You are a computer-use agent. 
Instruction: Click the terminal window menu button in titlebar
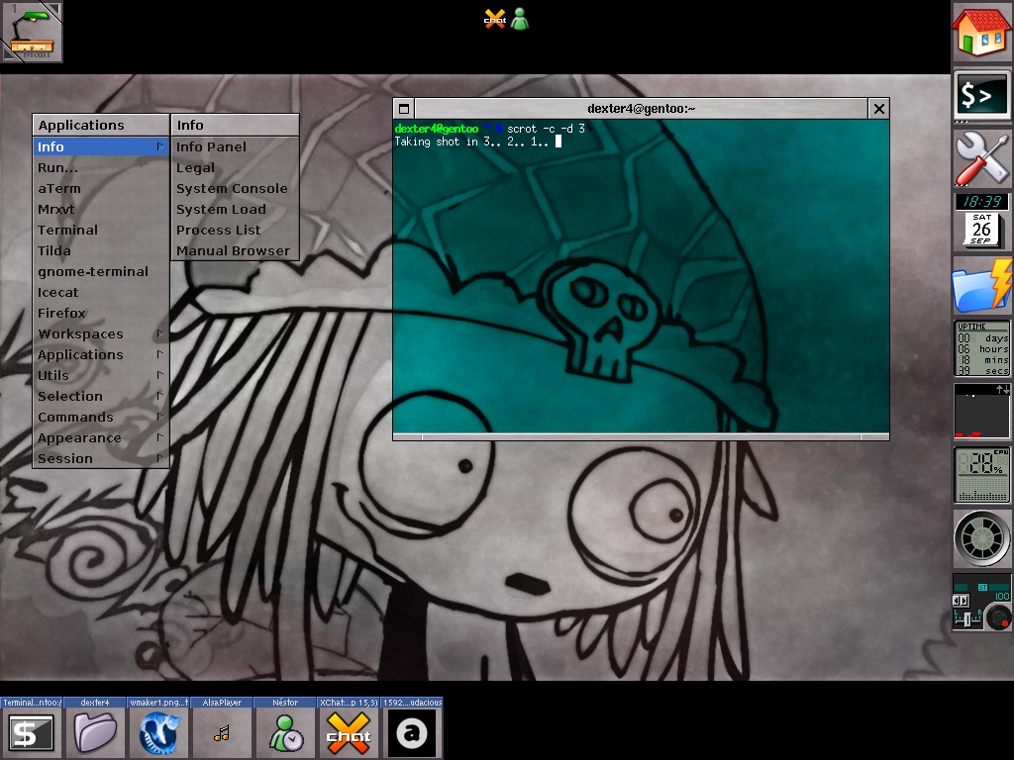tap(404, 109)
